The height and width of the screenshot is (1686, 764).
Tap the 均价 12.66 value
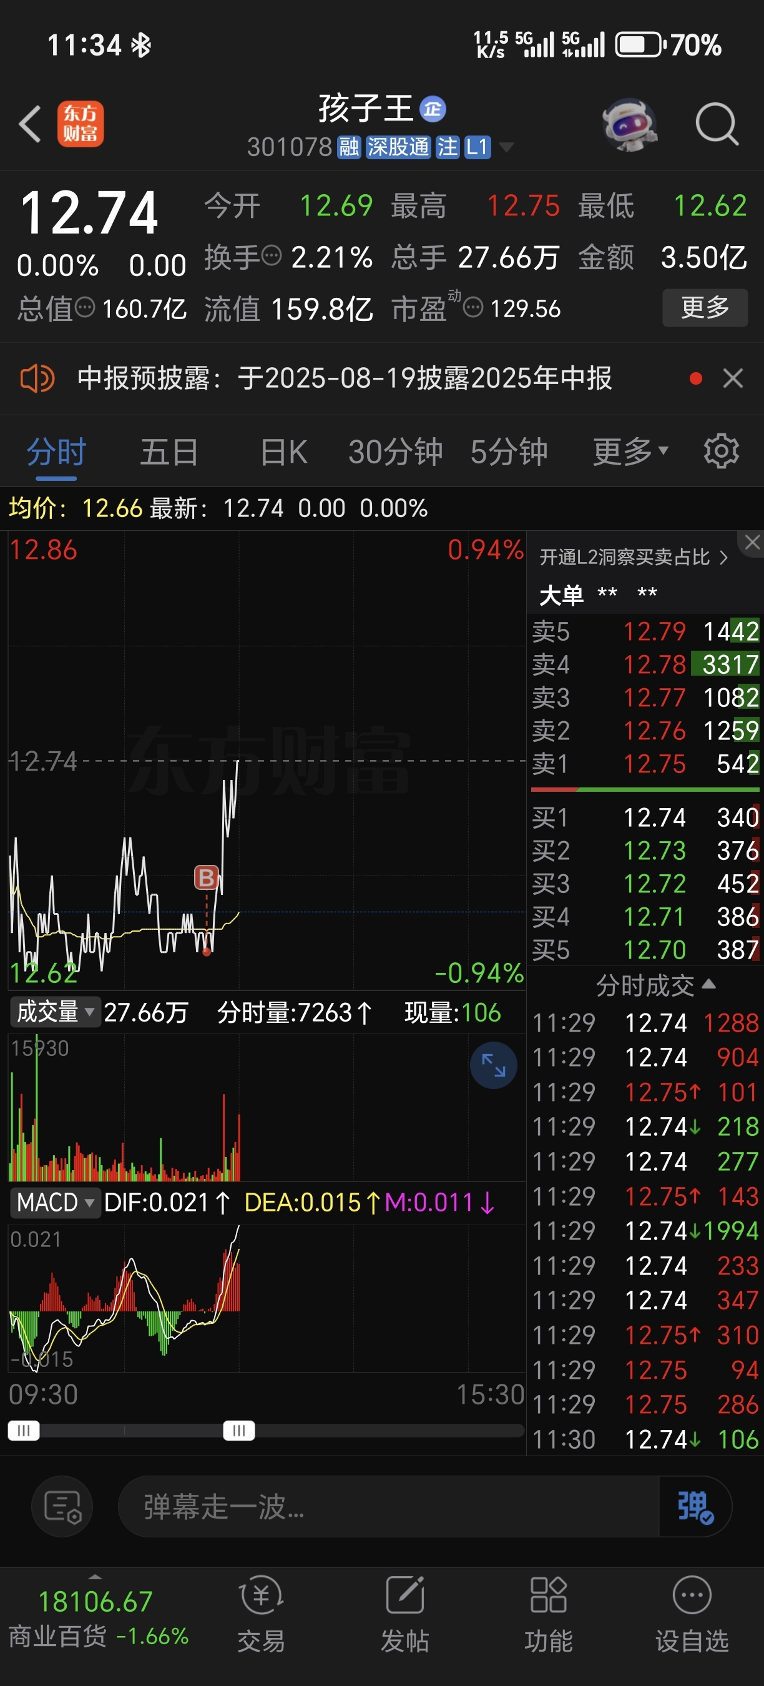pos(112,508)
